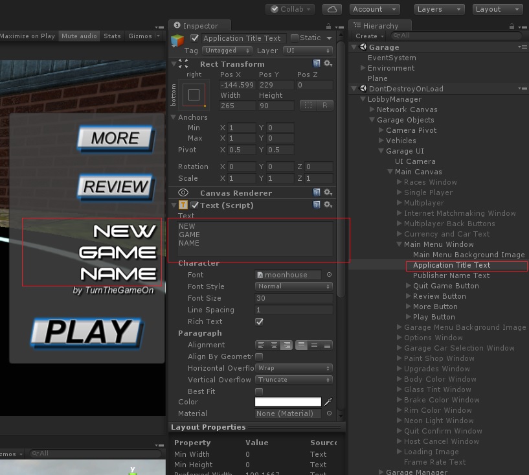529x475 pixels.
Task: Click the moonhouse font object picker icon
Action: (330, 275)
